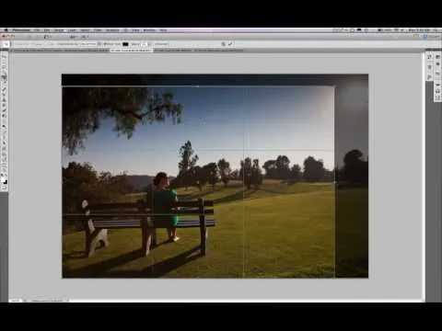Open Spotlight search in the menu bar

coord(436,30)
